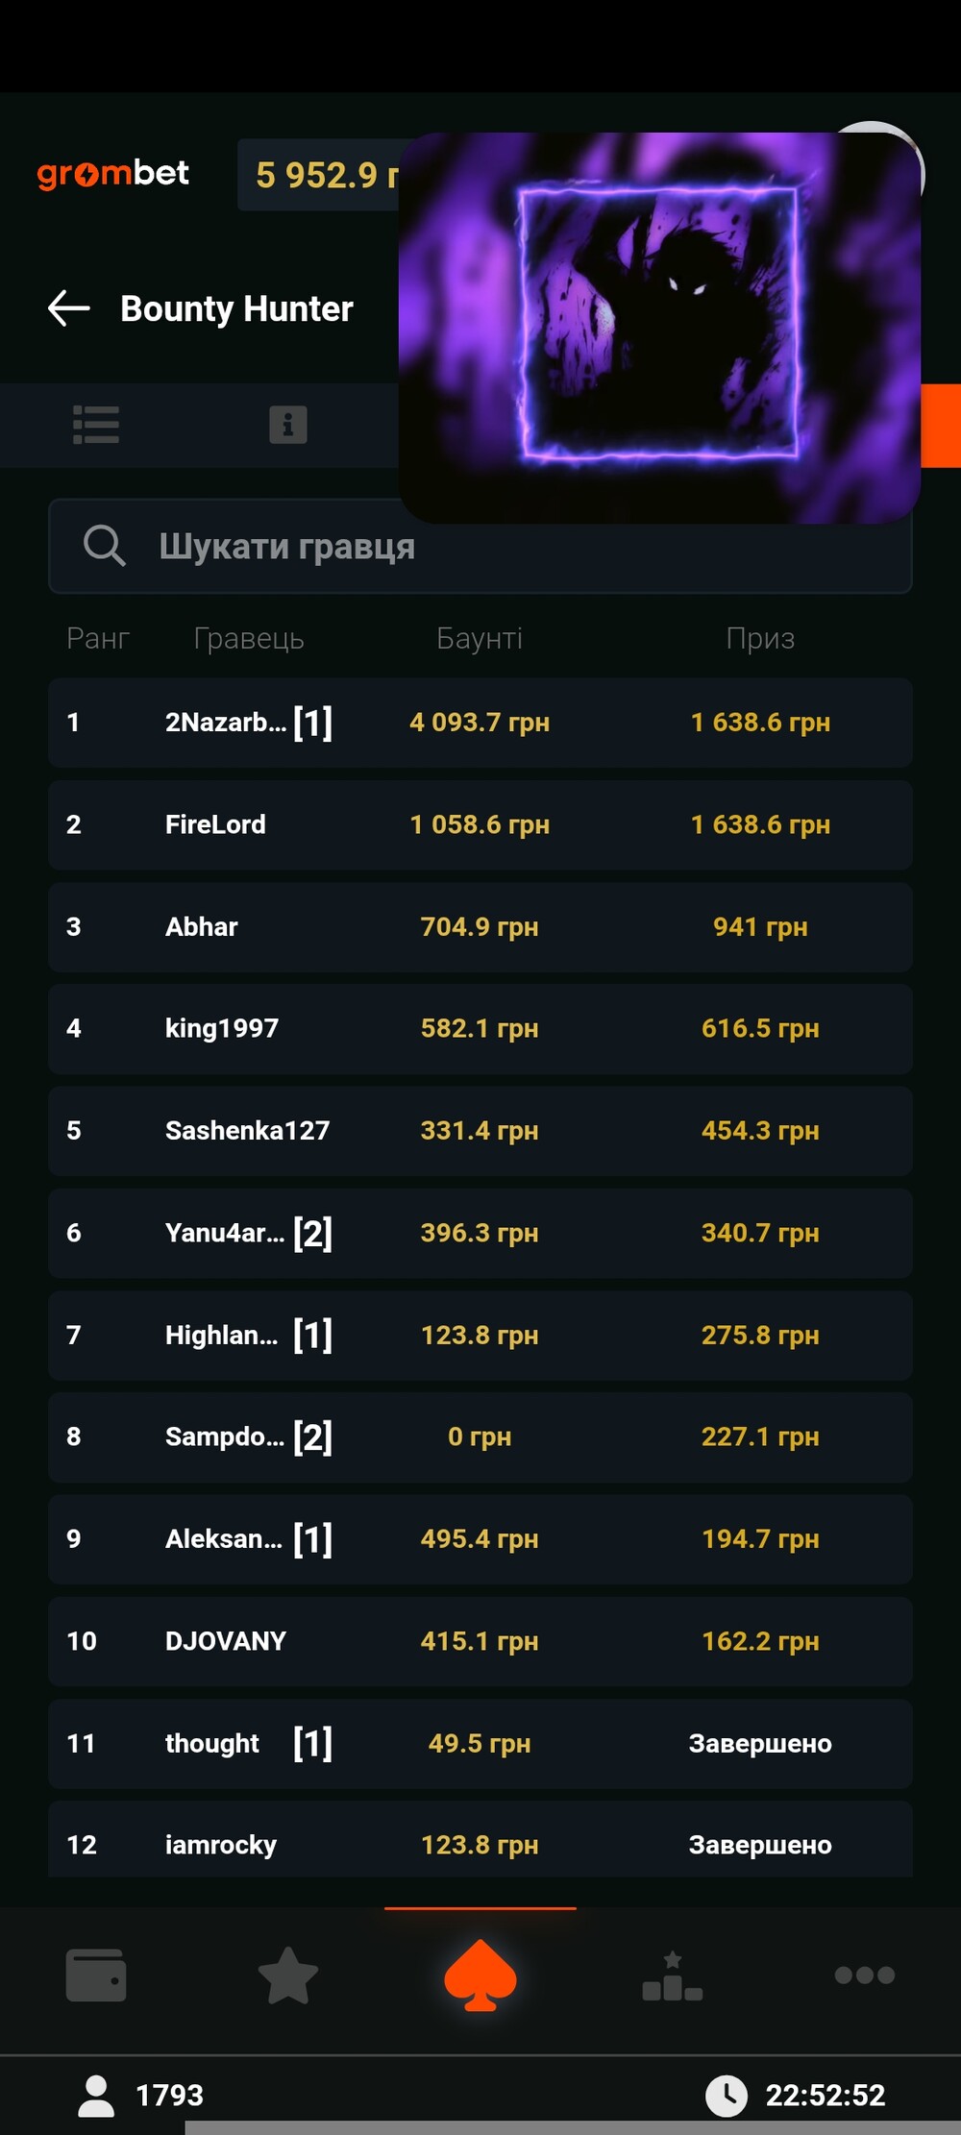This screenshot has width=961, height=2135.
Task: Click the online players count icon
Action: (x=96, y=2095)
